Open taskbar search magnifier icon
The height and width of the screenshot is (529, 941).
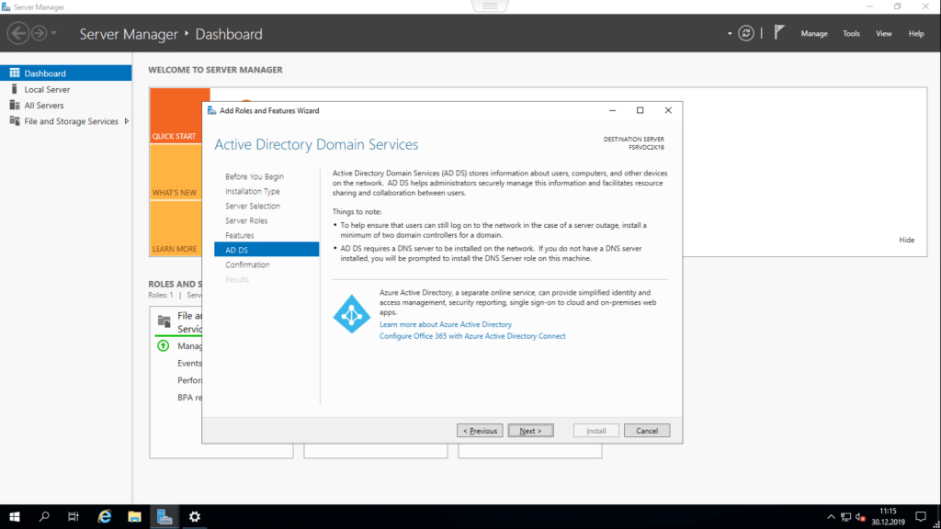click(44, 516)
